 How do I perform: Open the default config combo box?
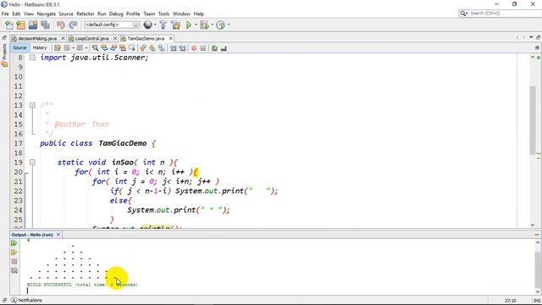(x=112, y=25)
